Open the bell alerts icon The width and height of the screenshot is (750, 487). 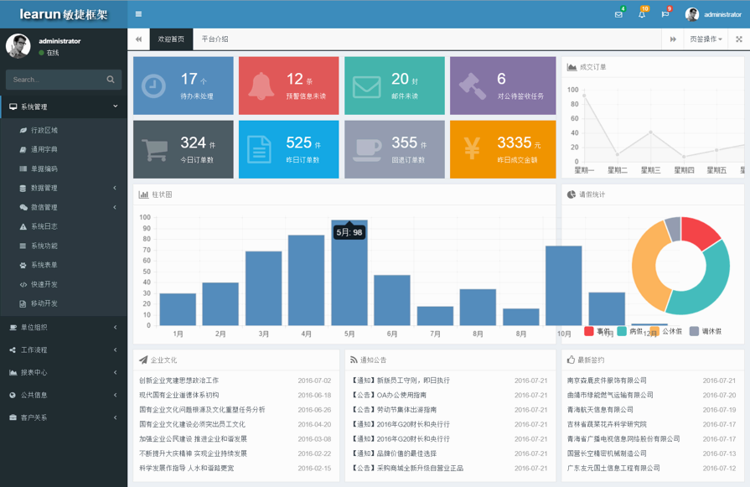click(642, 14)
